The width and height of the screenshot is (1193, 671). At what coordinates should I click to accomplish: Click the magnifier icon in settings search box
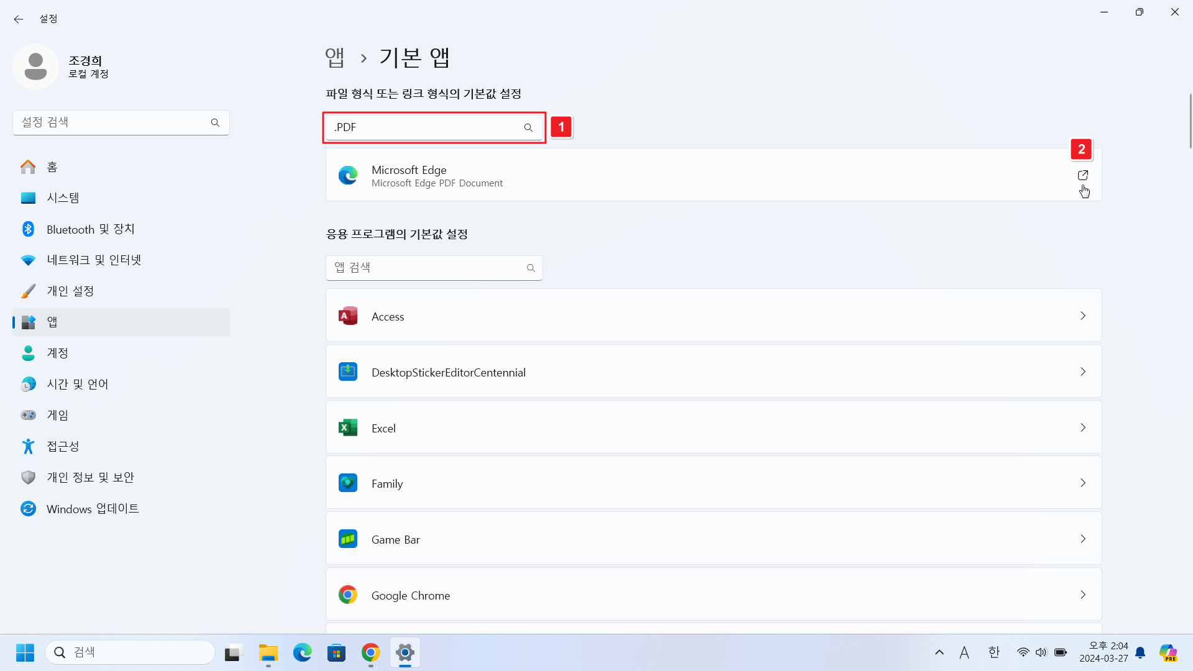click(215, 122)
